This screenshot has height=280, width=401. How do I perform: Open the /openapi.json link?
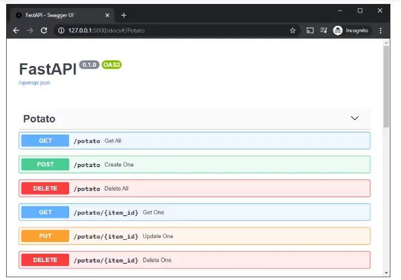(34, 83)
